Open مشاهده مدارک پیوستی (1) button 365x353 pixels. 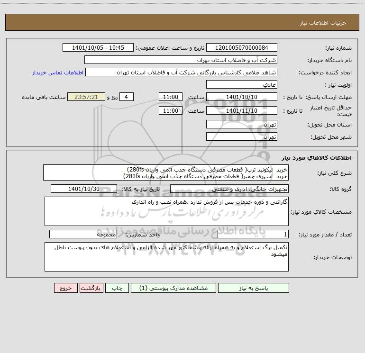click(173, 288)
